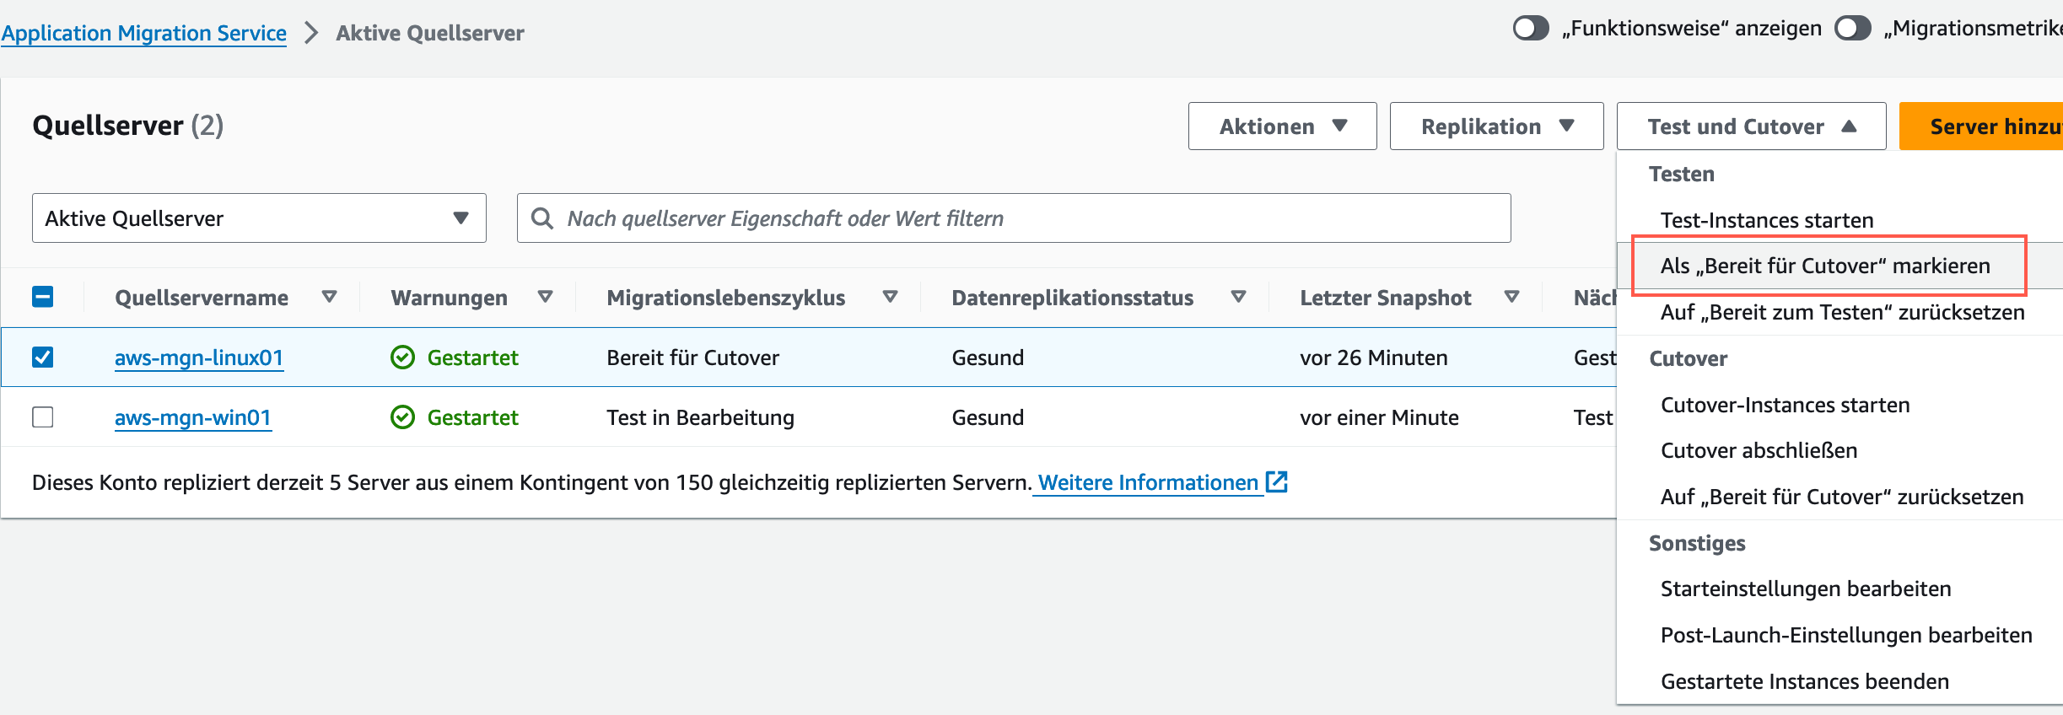Expand the Replikation dropdown

(x=1496, y=126)
